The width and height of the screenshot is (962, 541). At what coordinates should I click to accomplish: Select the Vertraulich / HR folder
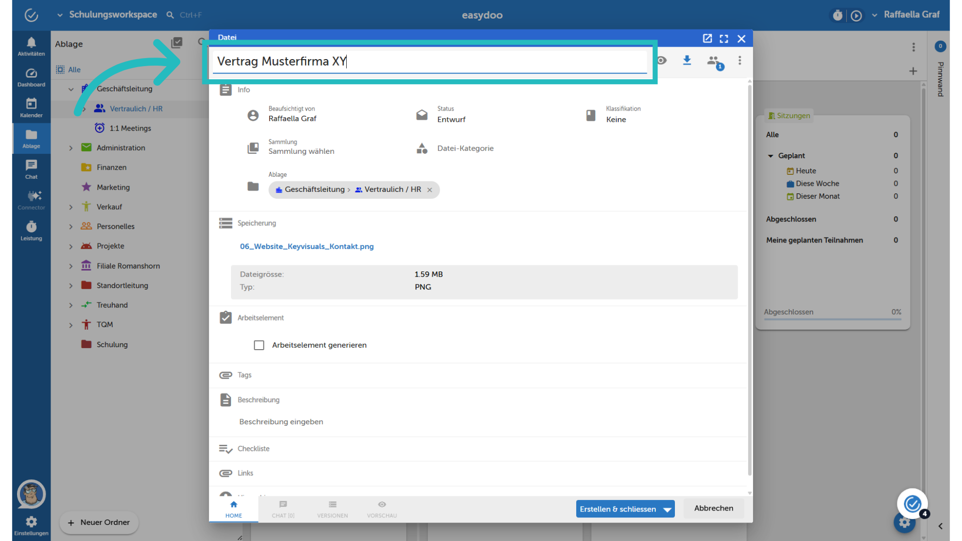[x=136, y=109]
